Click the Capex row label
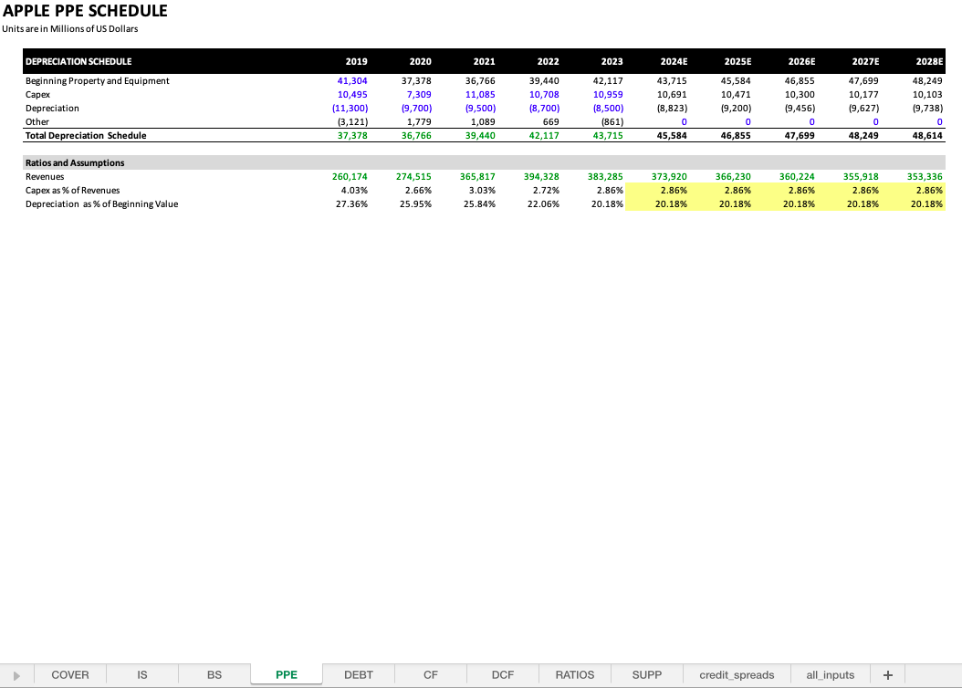 tap(37, 94)
